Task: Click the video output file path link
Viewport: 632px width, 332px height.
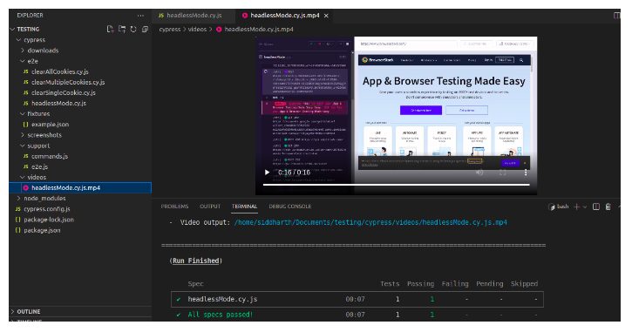Action: pyautogui.click(x=370, y=222)
